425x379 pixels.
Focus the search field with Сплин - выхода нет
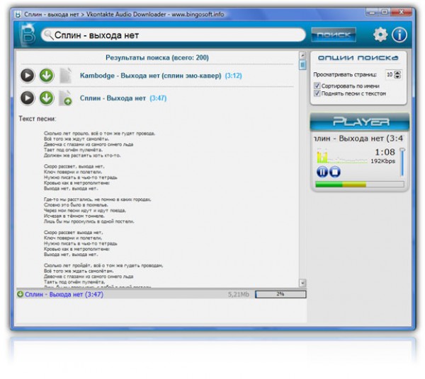click(174, 35)
